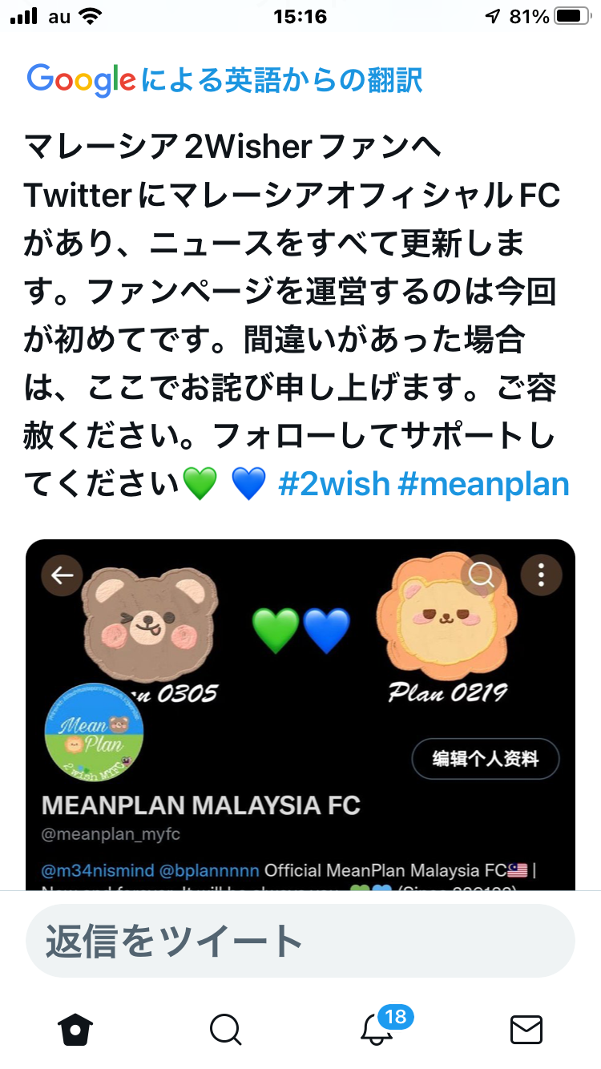Open the #meanplan hashtag
Image resolution: width=601 pixels, height=1069 pixels.
pos(484,484)
